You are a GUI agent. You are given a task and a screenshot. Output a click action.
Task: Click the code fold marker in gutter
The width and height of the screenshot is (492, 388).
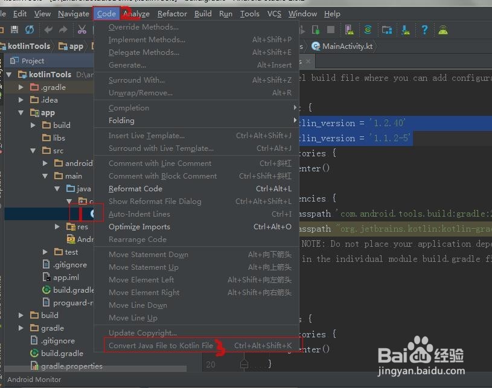[x=244, y=364]
